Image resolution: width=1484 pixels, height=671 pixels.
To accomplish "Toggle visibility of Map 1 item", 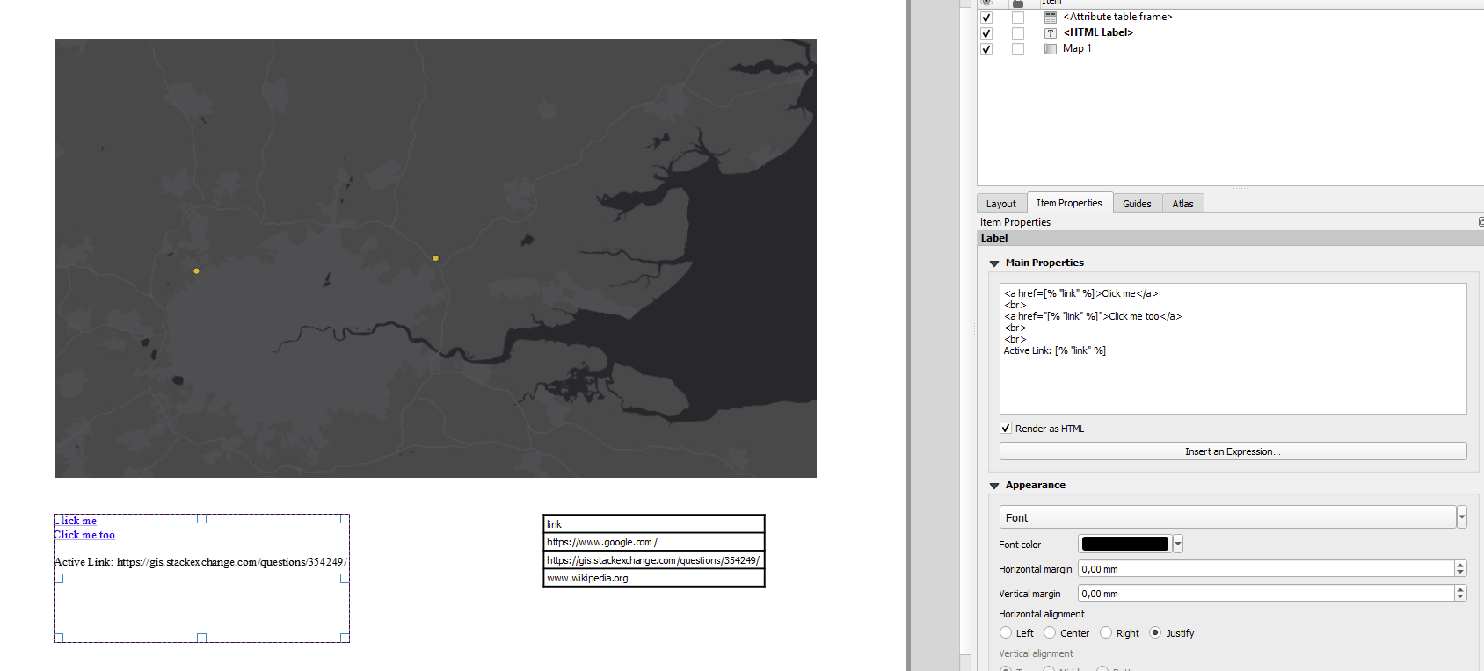I will point(986,49).
